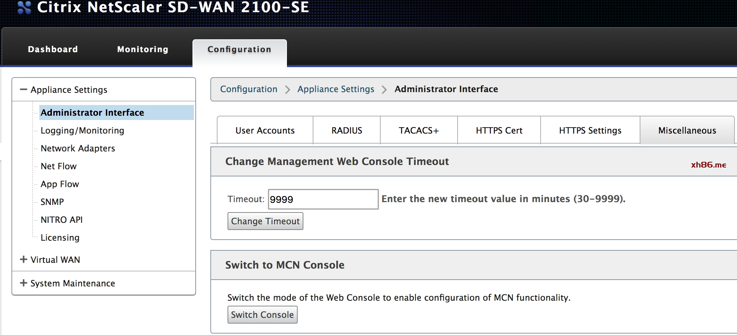Screen dimensions: 737x335
Task: Open the HTTPS Cert tab
Action: pos(499,130)
